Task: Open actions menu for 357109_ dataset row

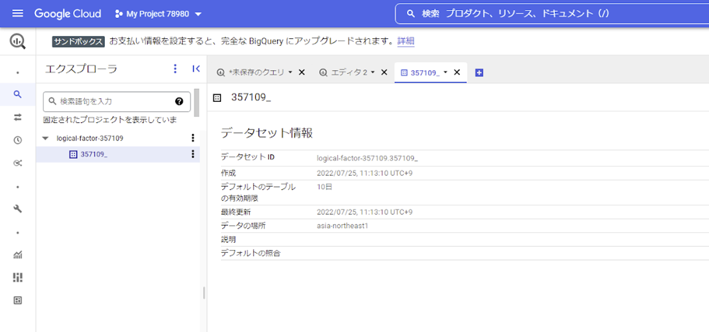Action: click(x=193, y=154)
